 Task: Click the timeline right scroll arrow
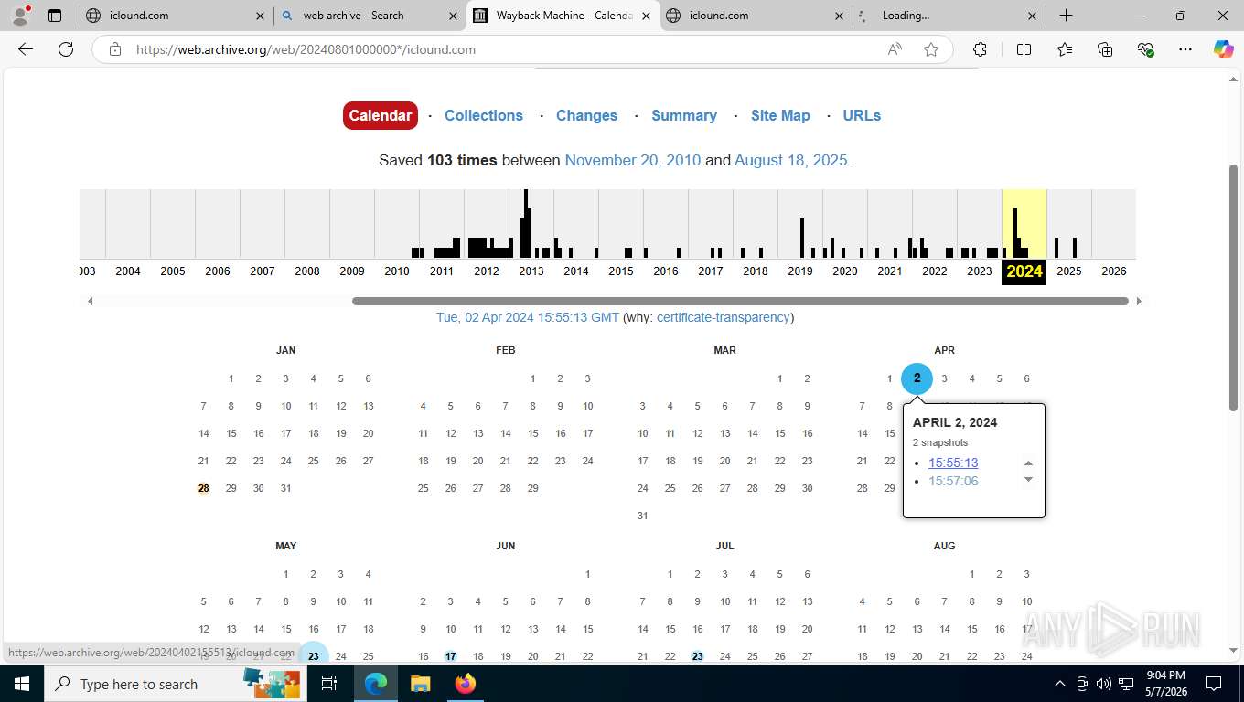pos(1139,301)
